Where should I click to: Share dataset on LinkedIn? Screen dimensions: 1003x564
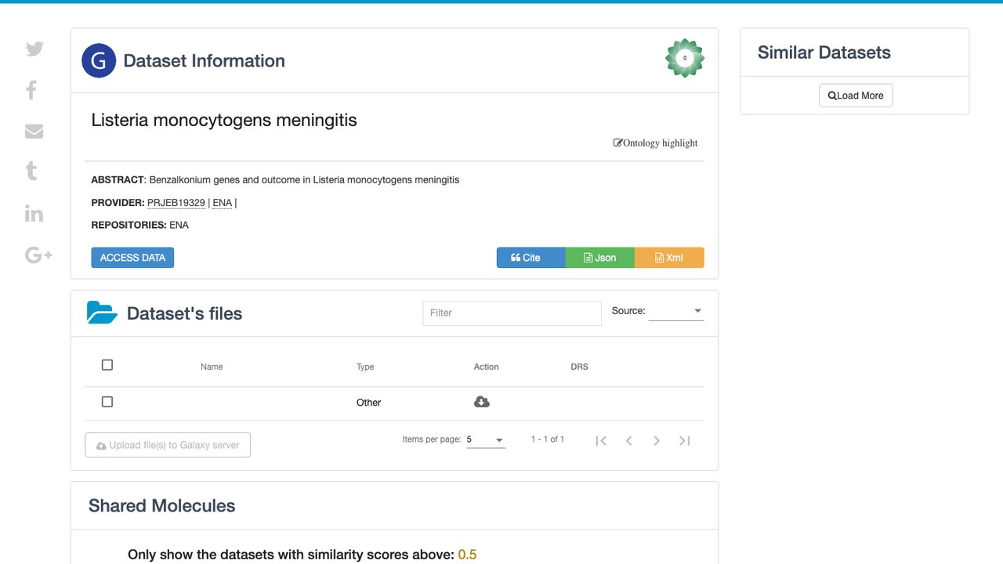[x=34, y=213]
